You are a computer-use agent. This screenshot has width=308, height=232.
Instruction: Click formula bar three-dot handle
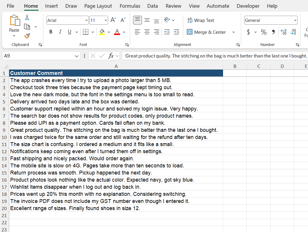click(x=84, y=56)
